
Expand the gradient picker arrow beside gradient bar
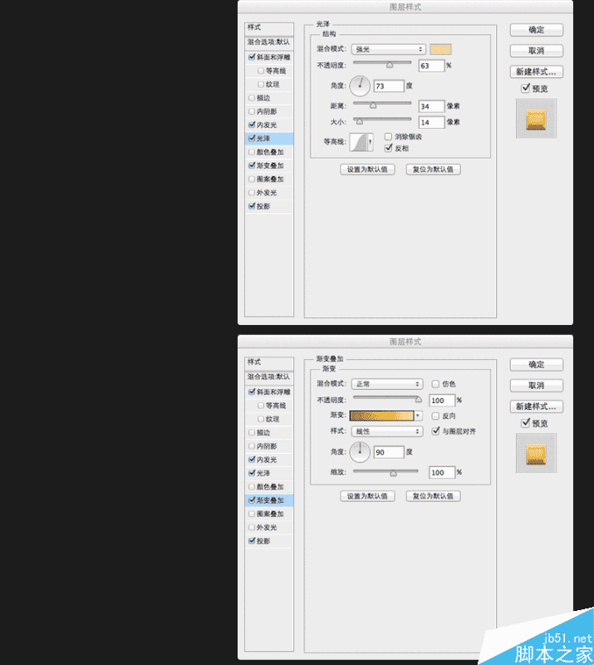click(418, 416)
